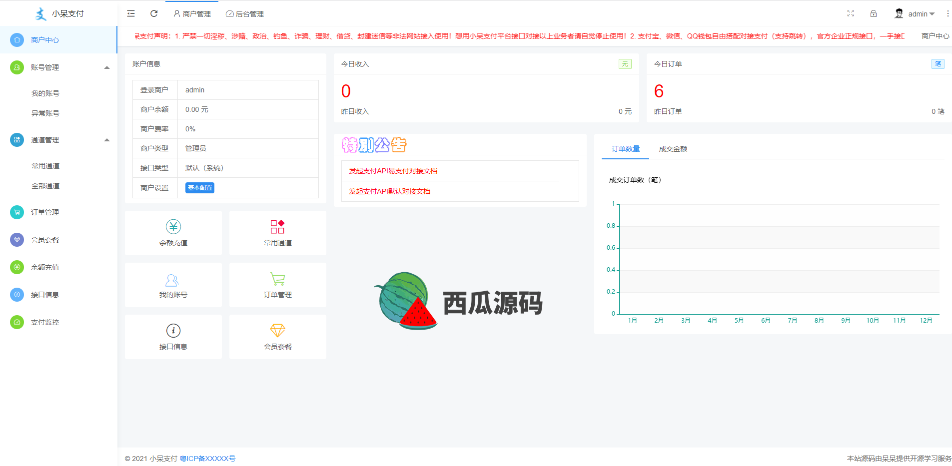Click the scrolling red announcement text
952x466 pixels.
(x=519, y=36)
